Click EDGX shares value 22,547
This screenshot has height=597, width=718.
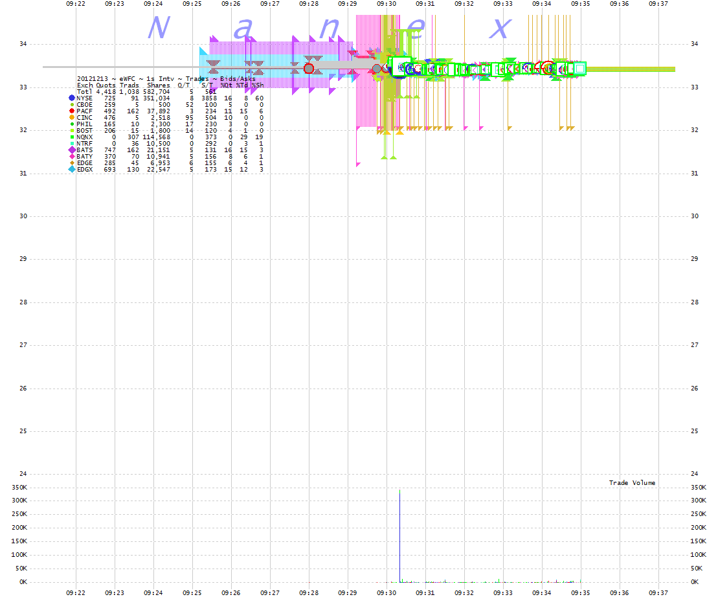(159, 170)
